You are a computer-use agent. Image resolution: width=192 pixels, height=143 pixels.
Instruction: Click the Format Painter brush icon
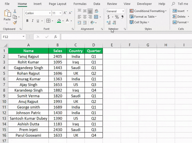click(x=15, y=22)
